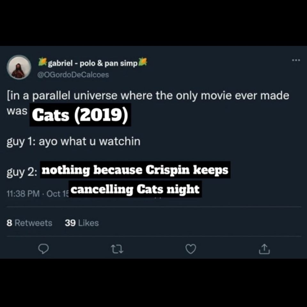View the 39 Likes list

[82, 223]
